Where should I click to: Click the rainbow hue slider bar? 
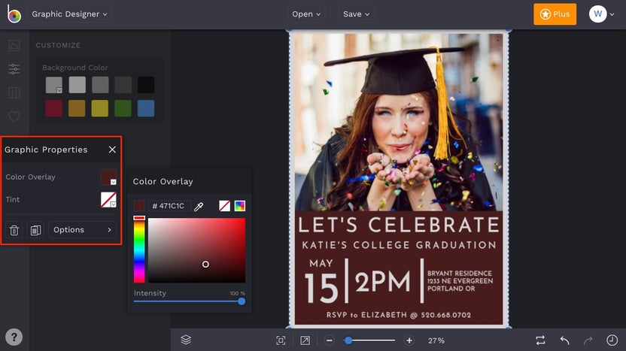click(x=139, y=250)
